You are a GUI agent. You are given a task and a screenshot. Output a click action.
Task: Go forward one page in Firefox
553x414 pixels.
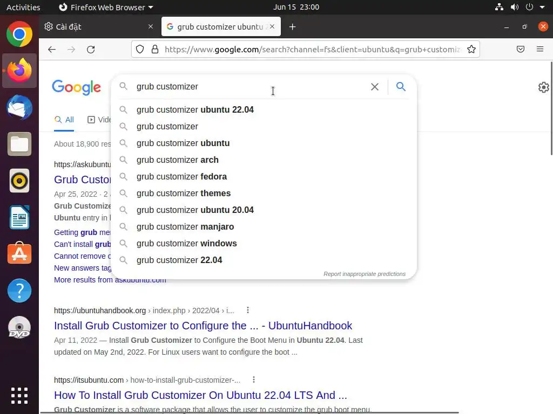(71, 49)
